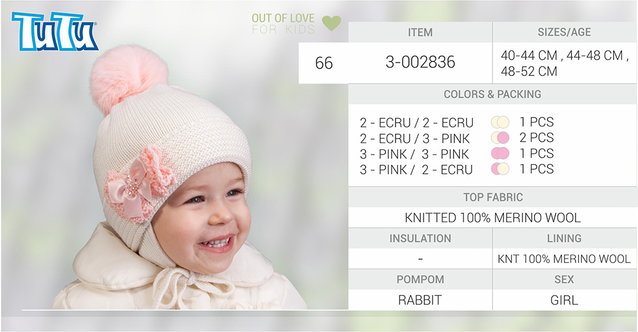Click item number 3-002836
The width and height of the screenshot is (638, 332).
tap(420, 63)
